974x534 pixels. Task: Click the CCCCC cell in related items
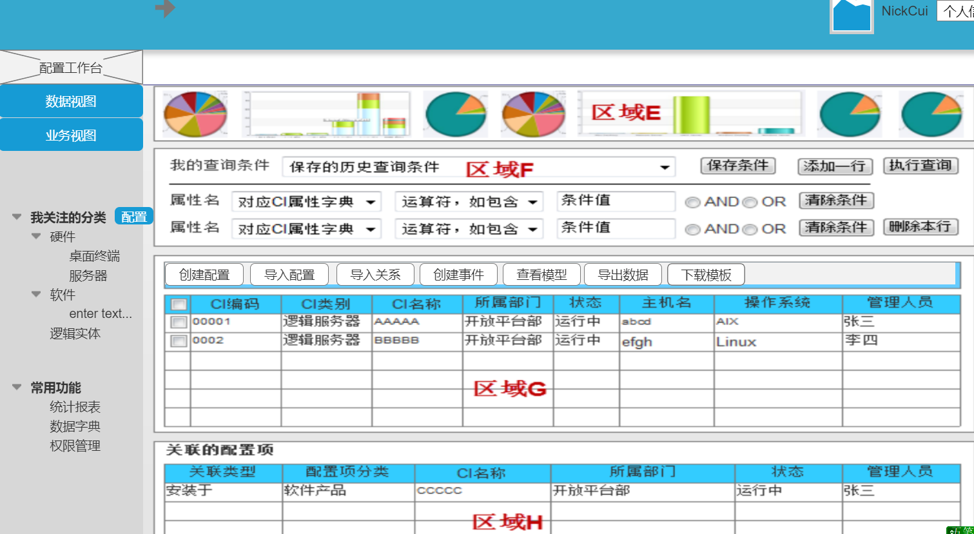point(482,491)
